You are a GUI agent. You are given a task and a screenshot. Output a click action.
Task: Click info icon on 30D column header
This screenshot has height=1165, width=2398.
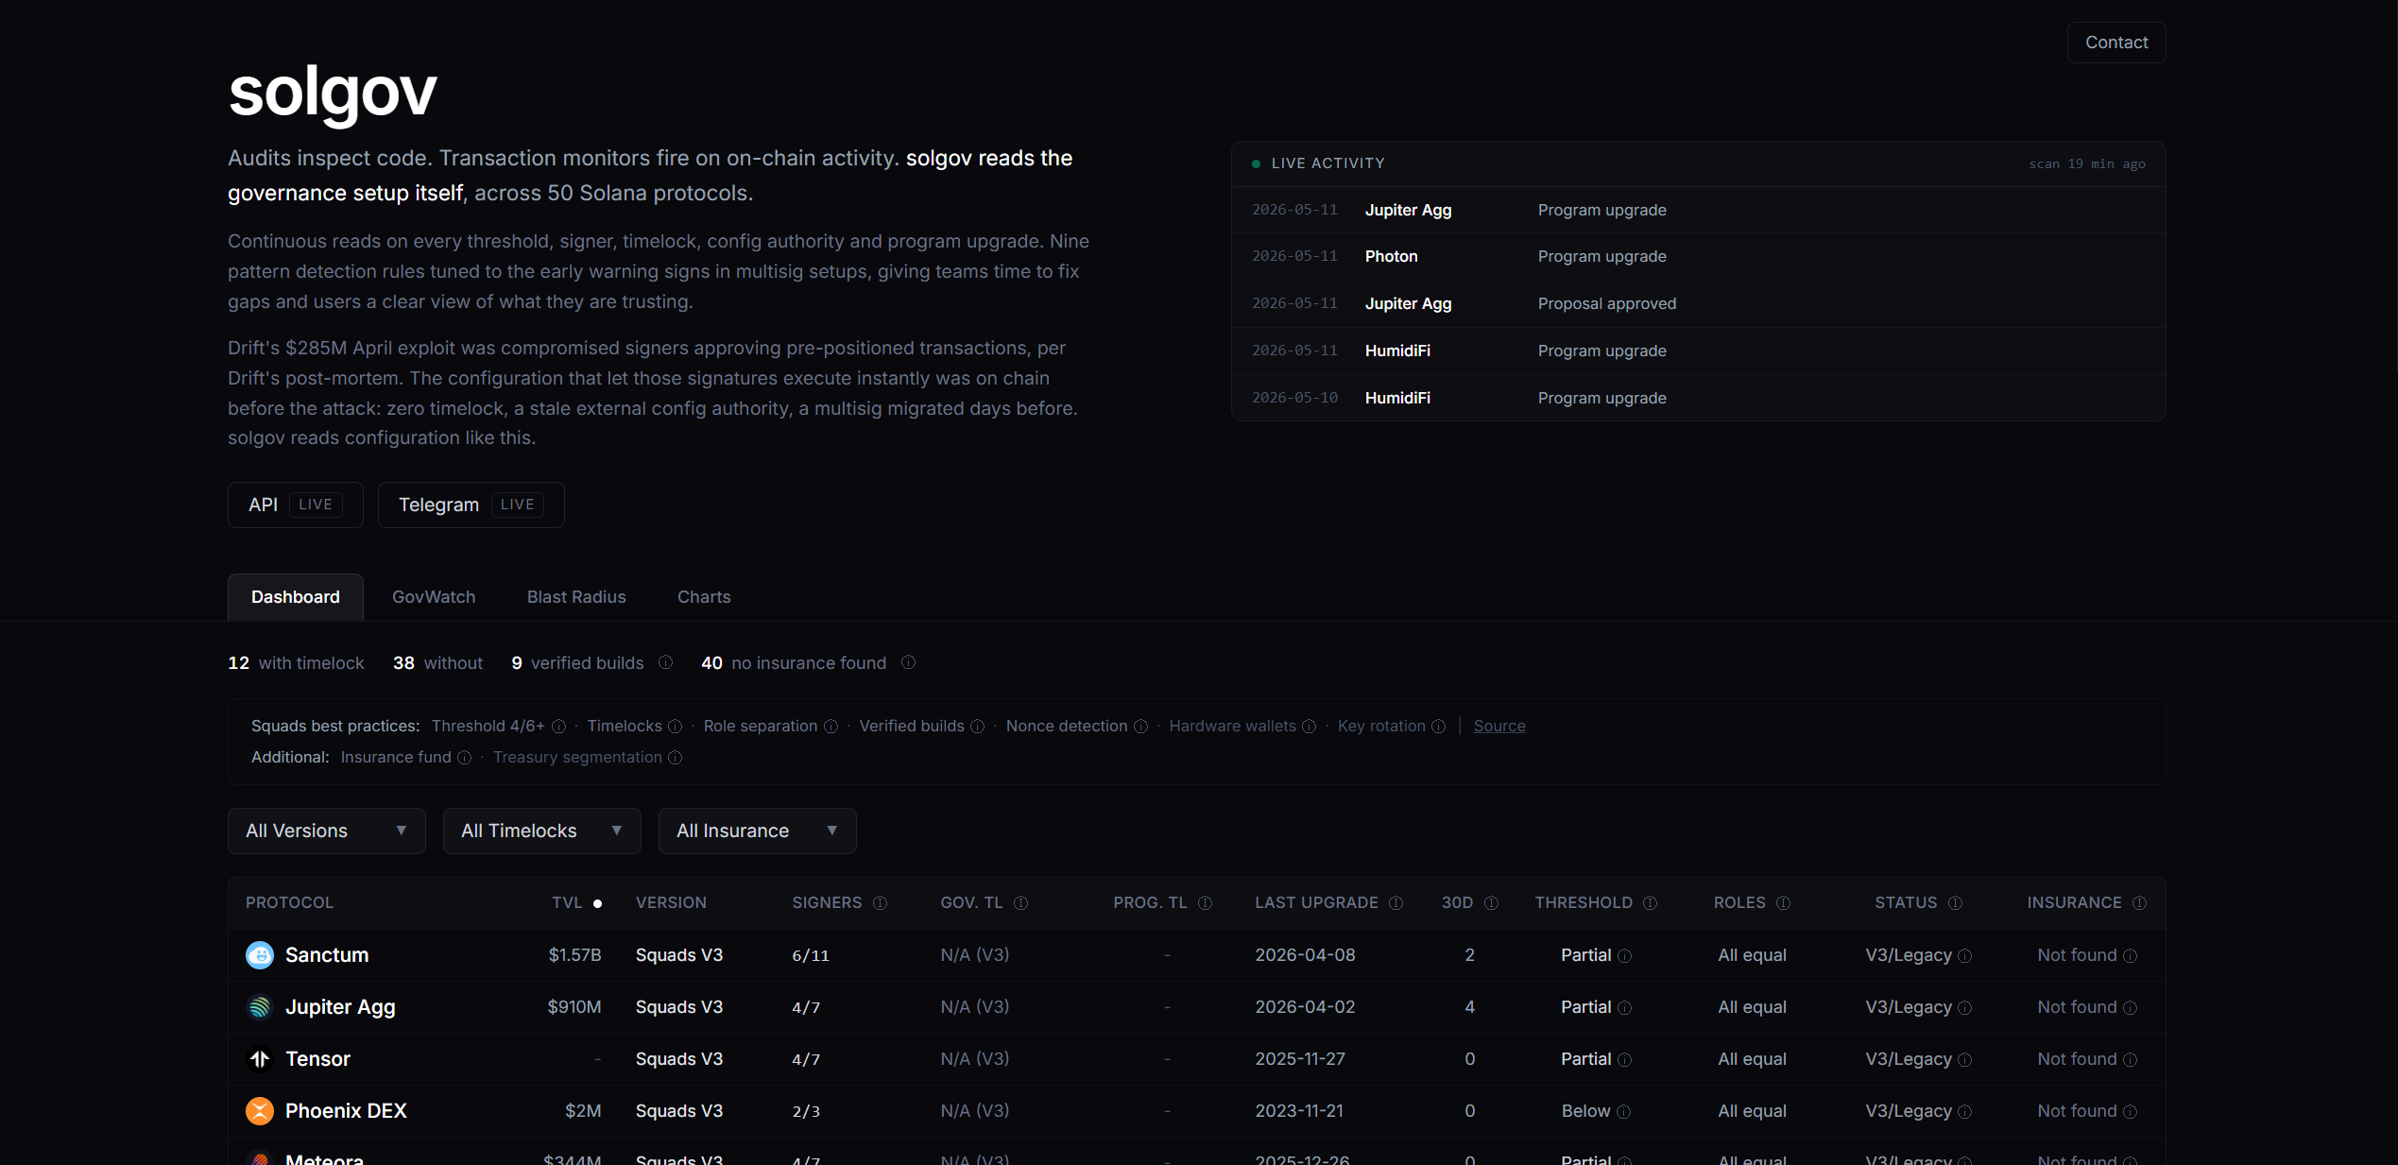(x=1492, y=903)
